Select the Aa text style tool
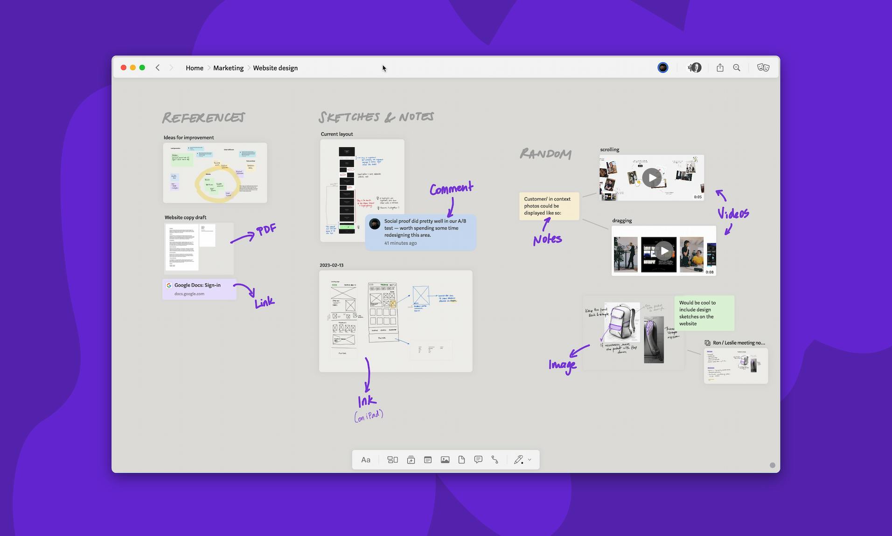This screenshot has height=536, width=892. pos(366,460)
